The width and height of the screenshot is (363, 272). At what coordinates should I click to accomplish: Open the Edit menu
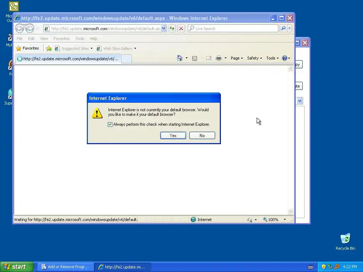31,39
